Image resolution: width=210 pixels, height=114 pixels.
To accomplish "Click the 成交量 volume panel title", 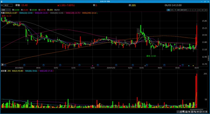I will [x=4, y=71].
